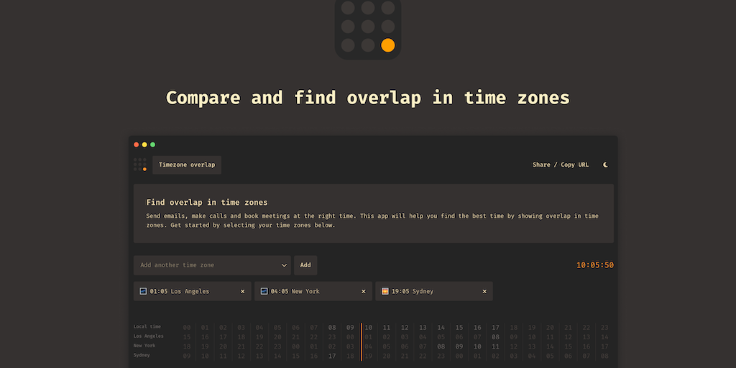The width and height of the screenshot is (736, 368).
Task: Expand the time zone dropdown chevron
Action: [284, 265]
